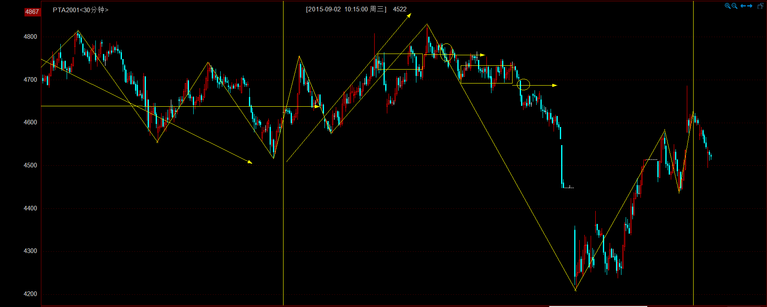767x307 pixels.
Task: Click the 4800 price axis label
Action: pyautogui.click(x=30, y=37)
